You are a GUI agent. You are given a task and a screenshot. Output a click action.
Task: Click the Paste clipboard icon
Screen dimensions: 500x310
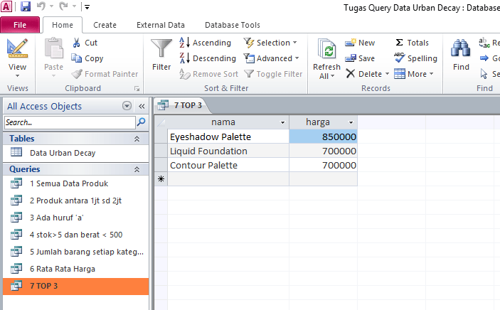(x=53, y=48)
